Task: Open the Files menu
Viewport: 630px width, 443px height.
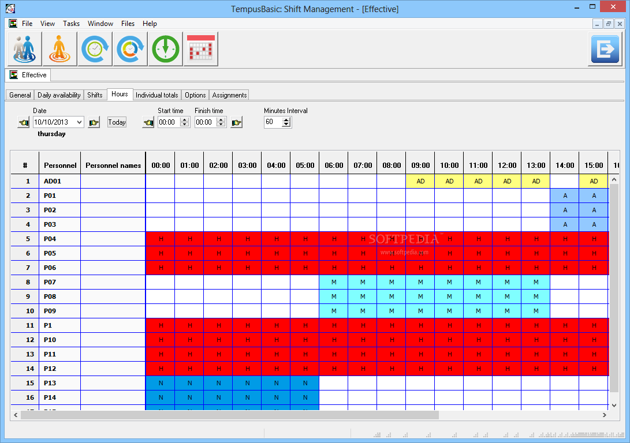Action: [x=128, y=24]
